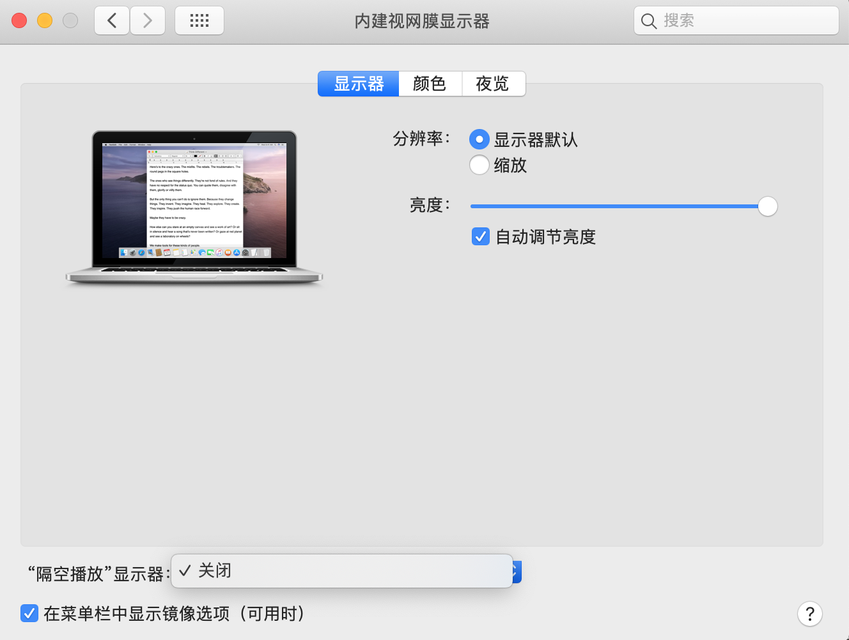Open help with the question mark button
The image size is (849, 640).
[809, 614]
